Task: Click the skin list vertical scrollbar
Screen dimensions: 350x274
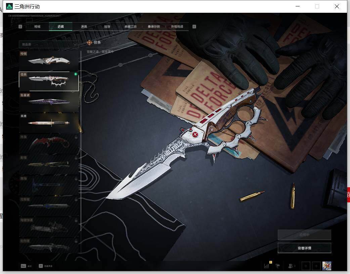Action: point(81,141)
